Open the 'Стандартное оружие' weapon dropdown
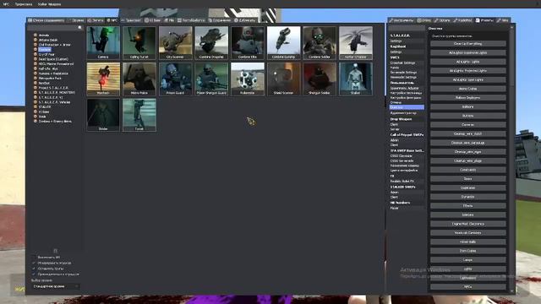 click(55, 286)
